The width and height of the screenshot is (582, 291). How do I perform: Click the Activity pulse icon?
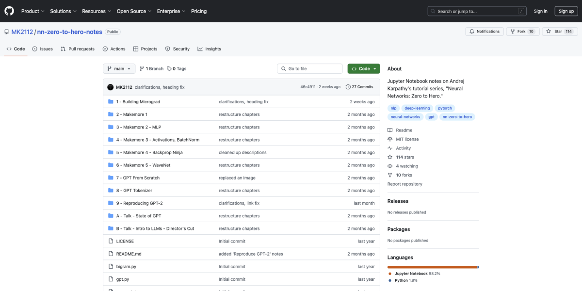click(390, 148)
